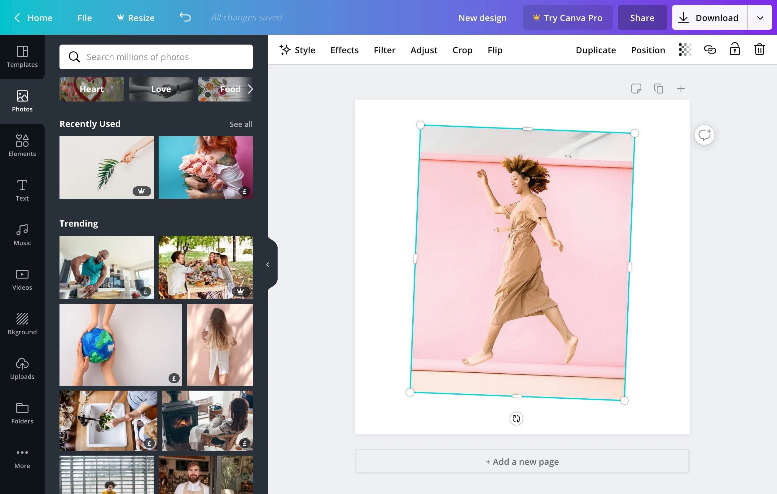Click the Position icon in toolbar

[648, 50]
